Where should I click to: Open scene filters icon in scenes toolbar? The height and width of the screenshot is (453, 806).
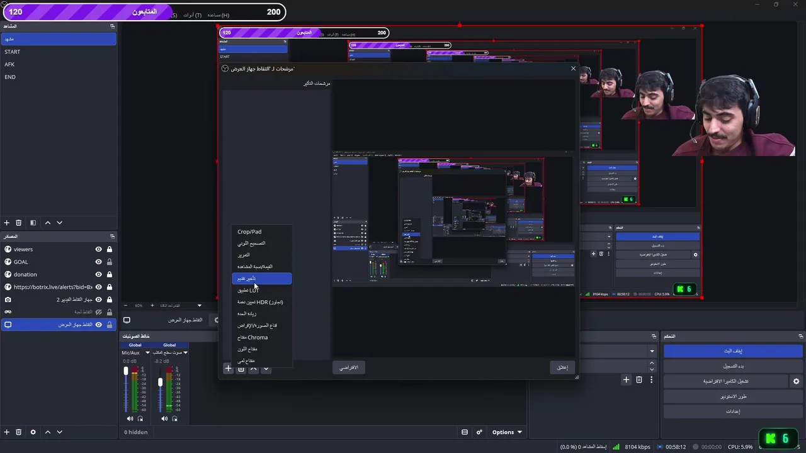pyautogui.click(x=33, y=223)
